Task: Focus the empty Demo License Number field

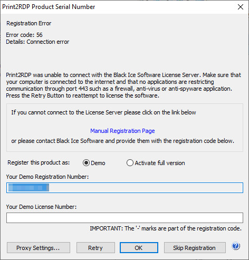Action: (x=125, y=218)
